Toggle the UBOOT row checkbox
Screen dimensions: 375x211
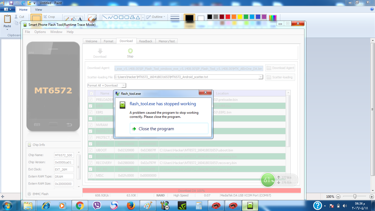[x=90, y=150]
